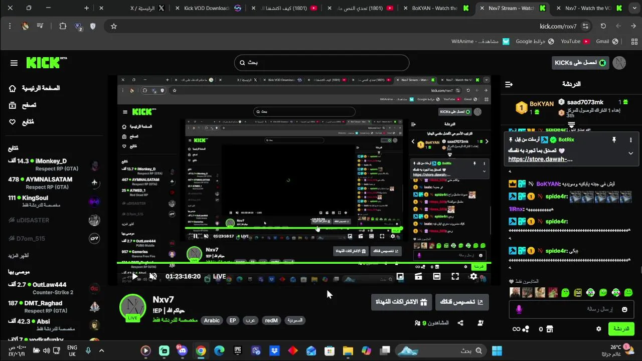Open pinned message three-dot options
This screenshot has width=642, height=361.
click(x=631, y=140)
